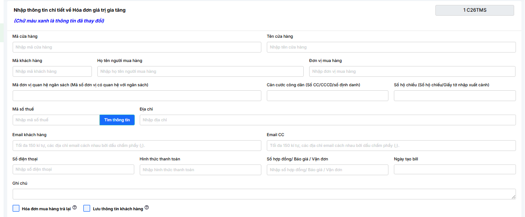Image resolution: width=525 pixels, height=217 pixels.
Task: Click help icon beside Lưu thông tin khách hàng
Action: (146, 208)
